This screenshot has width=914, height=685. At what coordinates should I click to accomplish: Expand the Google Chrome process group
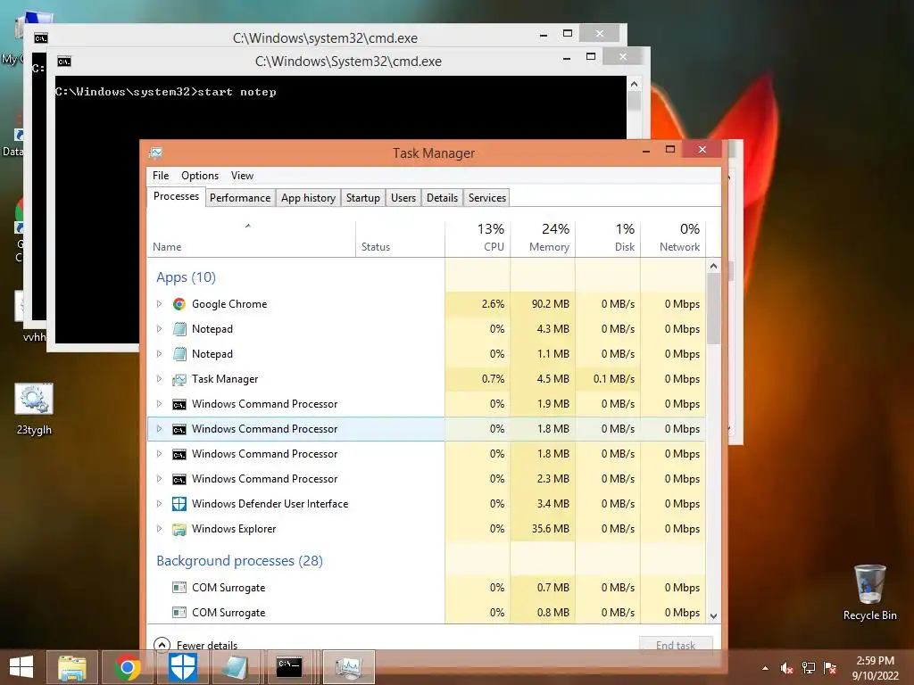(x=159, y=303)
